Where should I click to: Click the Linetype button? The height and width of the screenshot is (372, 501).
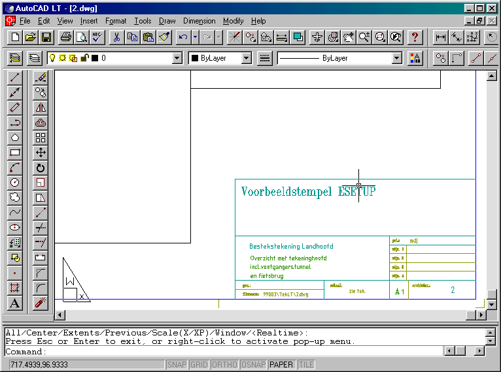click(264, 58)
